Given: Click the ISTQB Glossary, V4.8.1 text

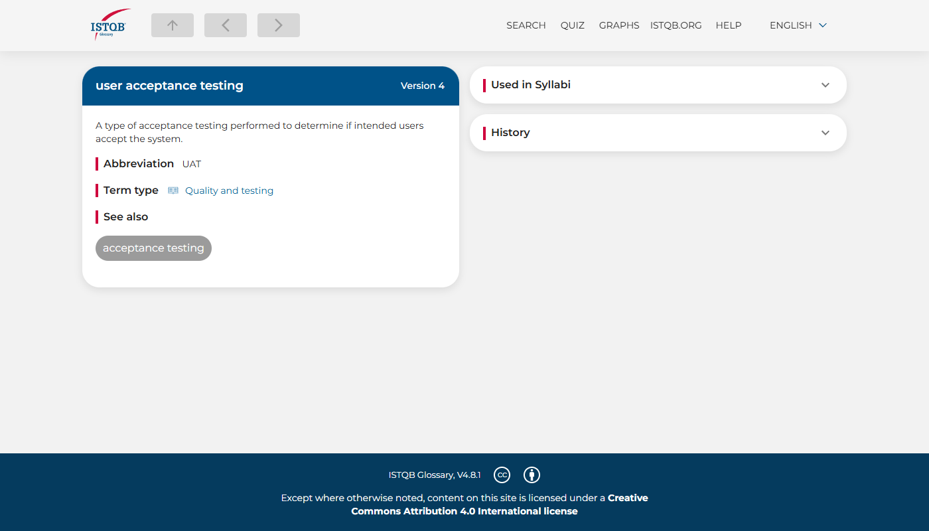Looking at the screenshot, I should point(435,475).
